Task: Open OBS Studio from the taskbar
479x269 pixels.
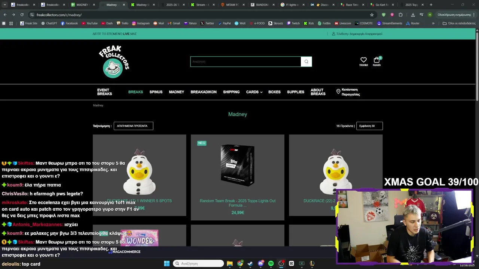Action: [281, 263]
